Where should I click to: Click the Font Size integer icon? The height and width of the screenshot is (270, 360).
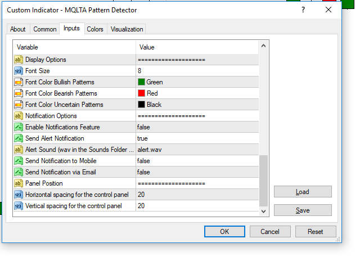click(19, 71)
